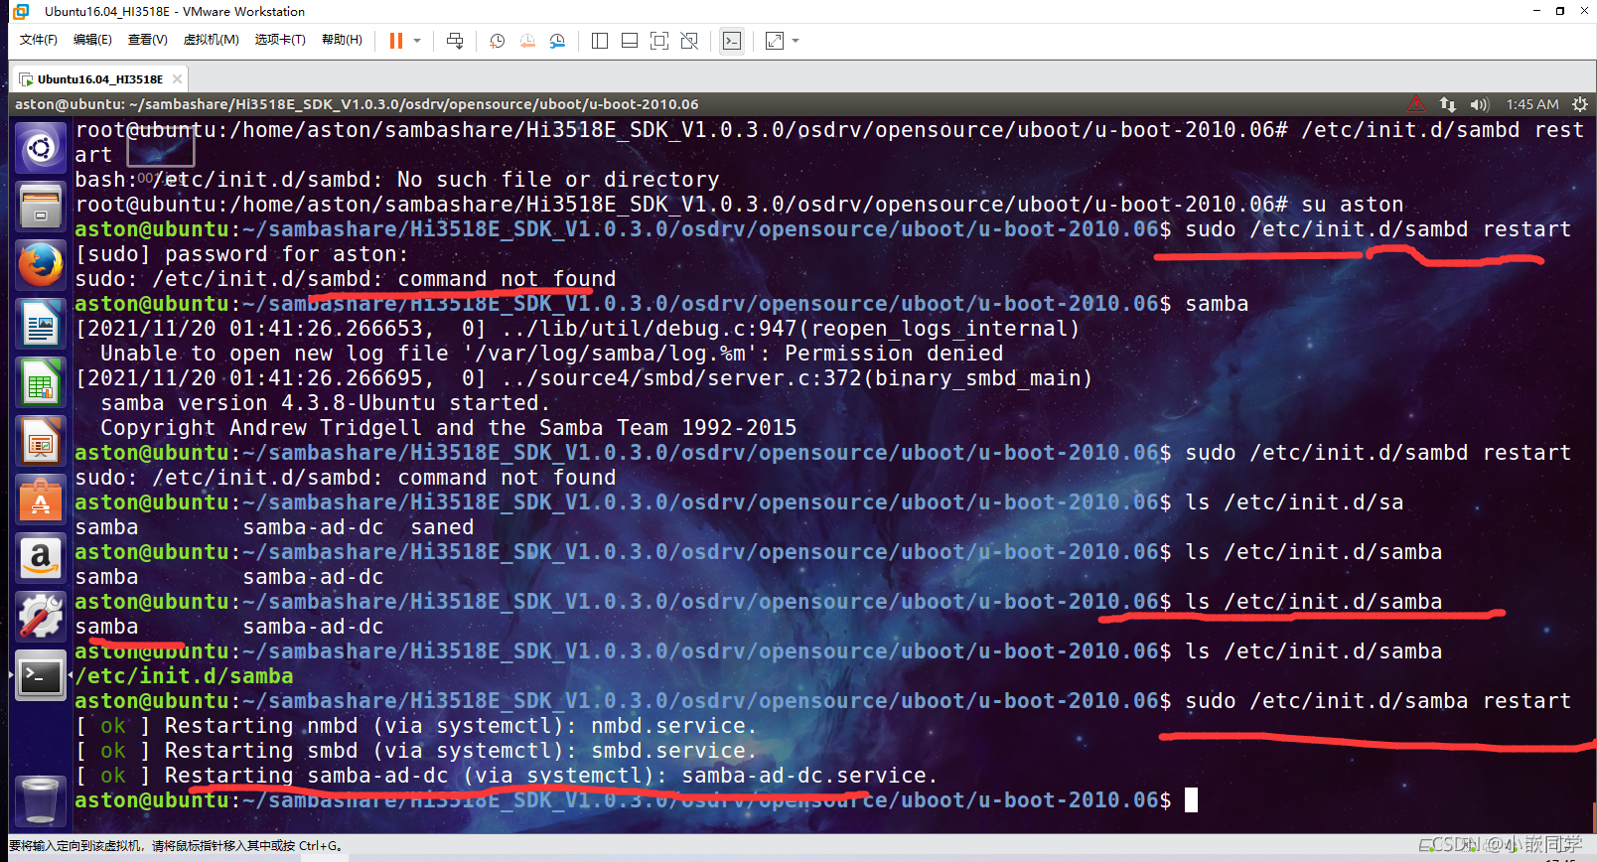Open Ubuntu dash search launcher
The image size is (1597, 862).
click(x=41, y=149)
